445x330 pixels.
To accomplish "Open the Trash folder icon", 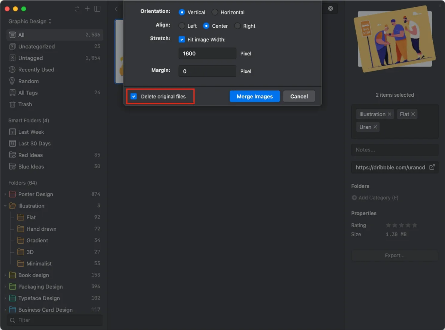I will pyautogui.click(x=12, y=104).
